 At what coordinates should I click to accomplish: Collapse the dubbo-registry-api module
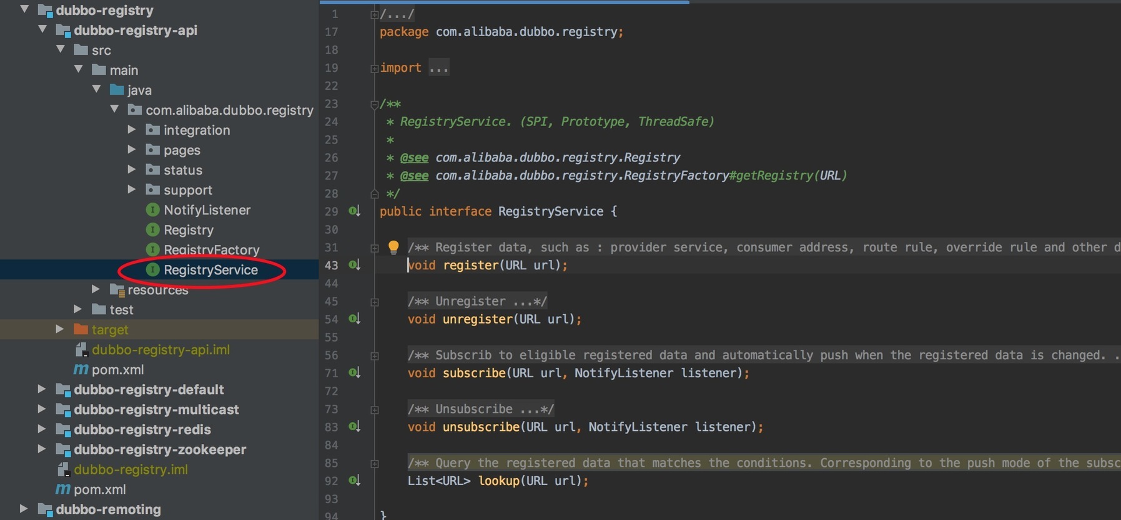coord(42,29)
